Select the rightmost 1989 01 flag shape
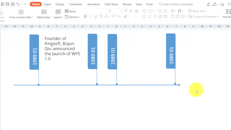Screen dimensions: 231x130 (x=171, y=51)
